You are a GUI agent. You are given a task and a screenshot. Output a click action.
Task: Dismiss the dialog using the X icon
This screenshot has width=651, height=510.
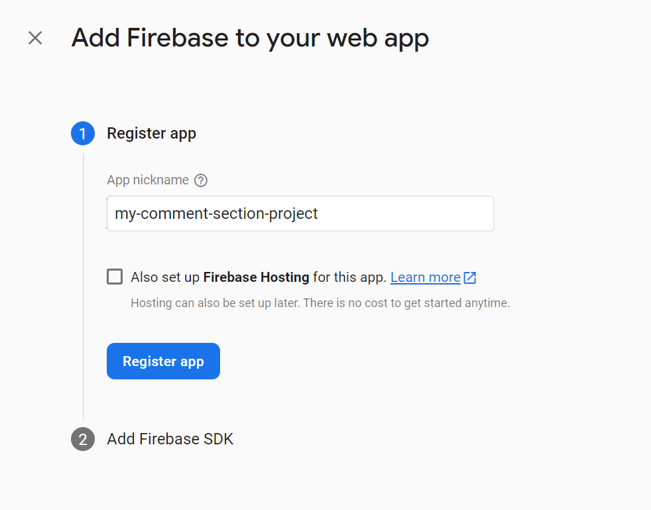34,38
